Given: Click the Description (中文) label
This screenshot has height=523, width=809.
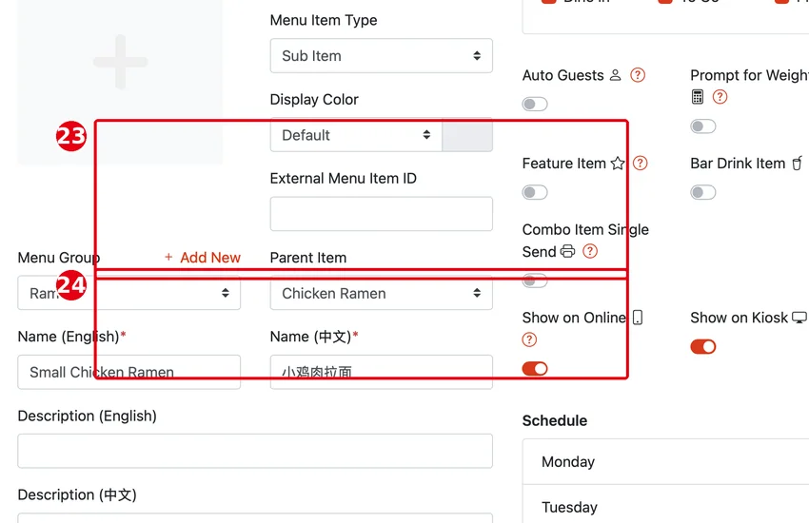Looking at the screenshot, I should pyautogui.click(x=77, y=494).
